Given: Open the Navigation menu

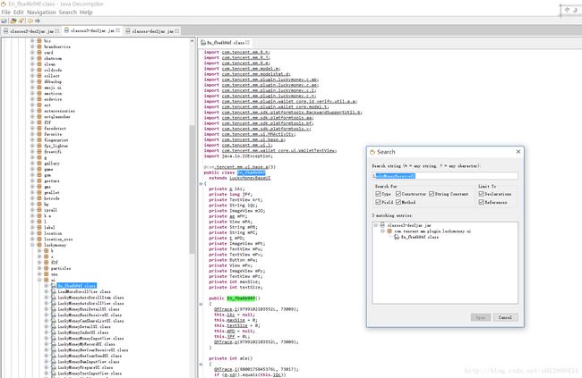Looking at the screenshot, I should [41, 13].
